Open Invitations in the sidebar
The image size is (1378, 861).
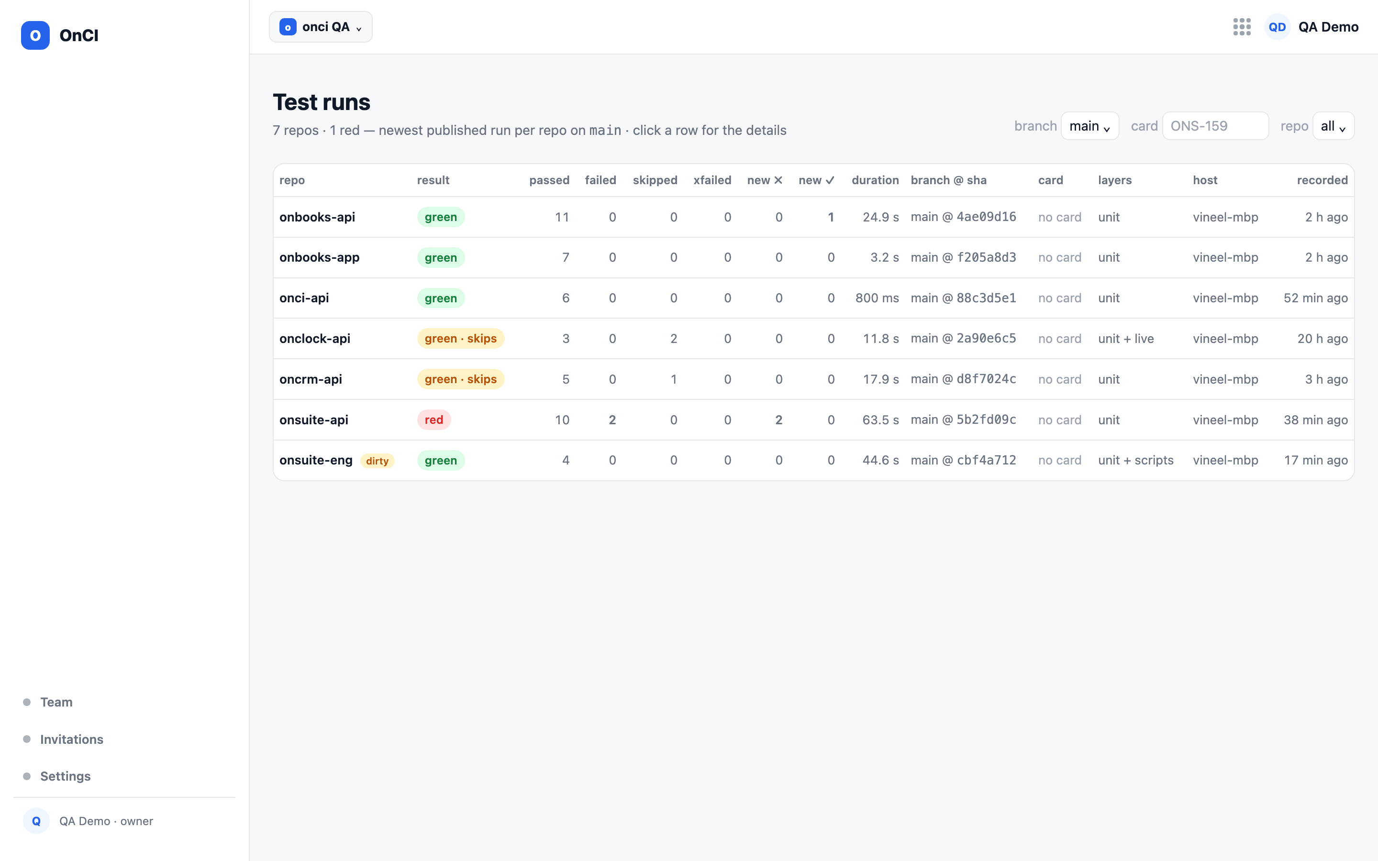72,739
